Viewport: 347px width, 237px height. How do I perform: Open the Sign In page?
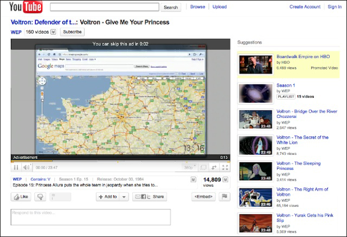335,7
